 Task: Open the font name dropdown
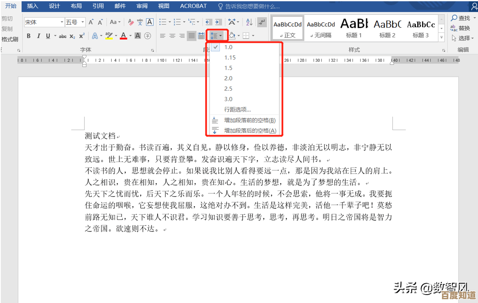tap(62, 22)
